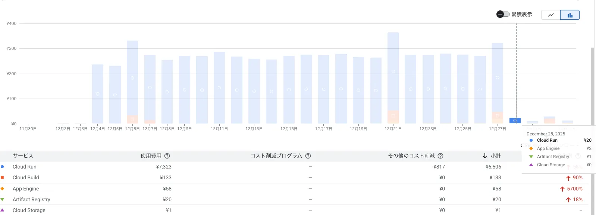Click the highlighted December 28 bar
The image size is (596, 215).
pyautogui.click(x=515, y=121)
